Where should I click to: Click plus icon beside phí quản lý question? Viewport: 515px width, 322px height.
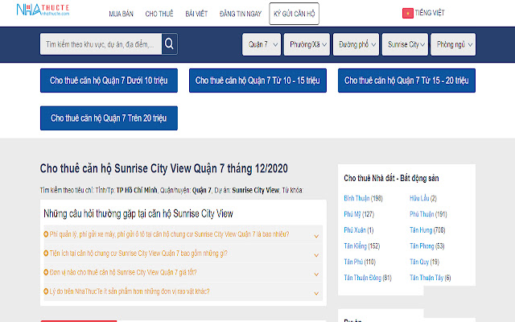point(46,234)
